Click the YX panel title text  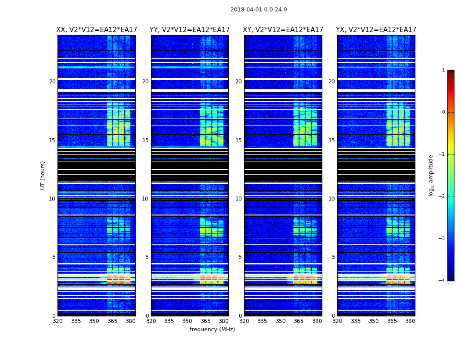point(376,30)
